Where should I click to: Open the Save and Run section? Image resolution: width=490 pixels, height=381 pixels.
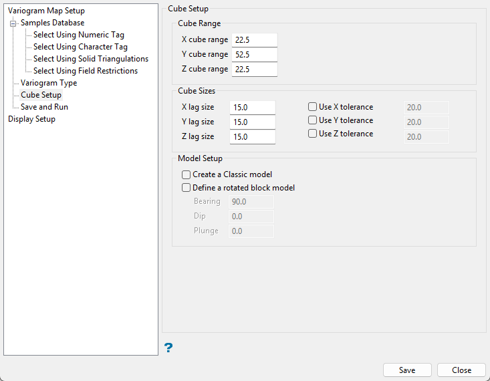point(44,107)
